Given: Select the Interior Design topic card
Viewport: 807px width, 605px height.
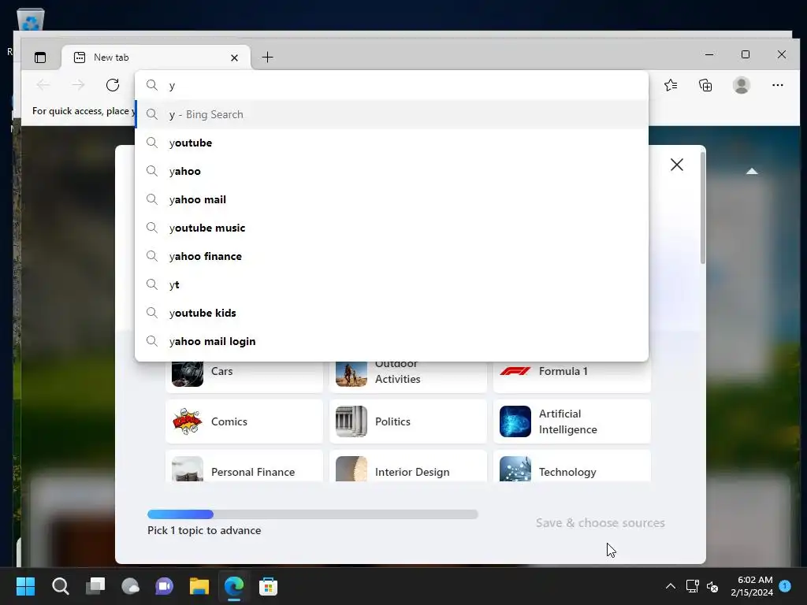Looking at the screenshot, I should tap(407, 466).
